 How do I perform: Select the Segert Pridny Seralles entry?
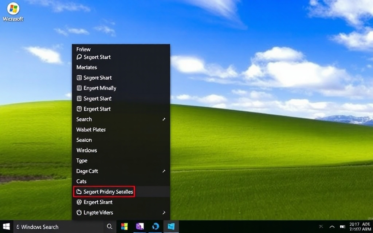click(x=121, y=191)
